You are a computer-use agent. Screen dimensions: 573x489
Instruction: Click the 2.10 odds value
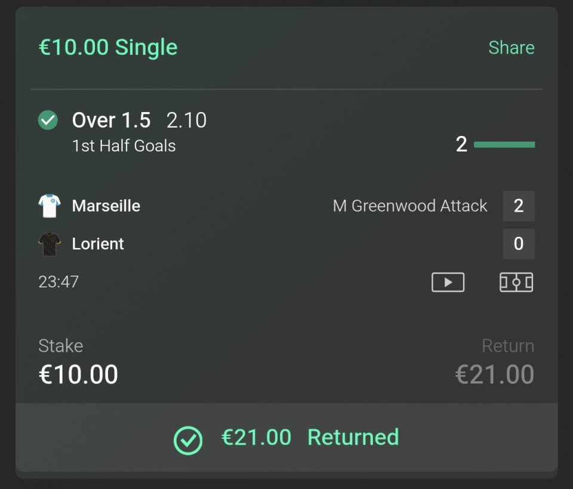186,120
